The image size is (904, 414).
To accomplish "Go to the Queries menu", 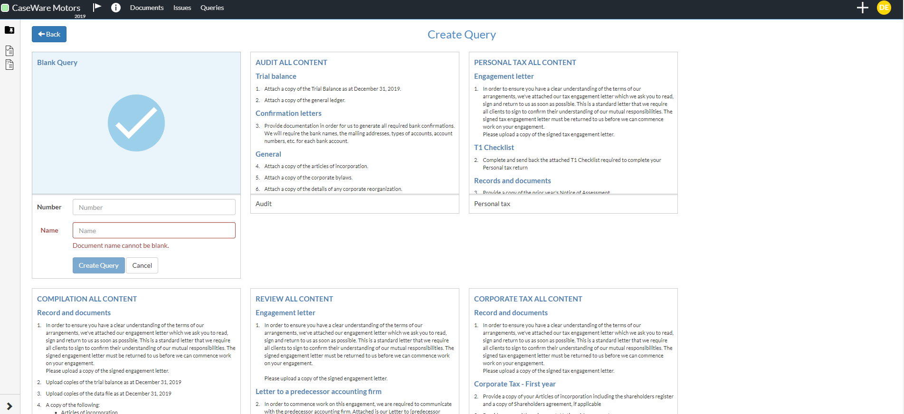I will 212,8.
